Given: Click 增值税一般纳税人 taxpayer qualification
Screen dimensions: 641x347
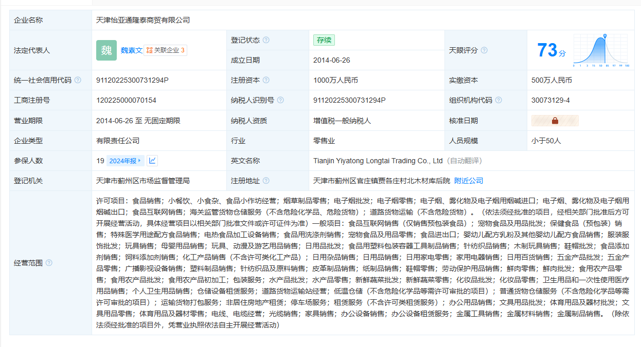Looking at the screenshot, I should click(342, 121).
